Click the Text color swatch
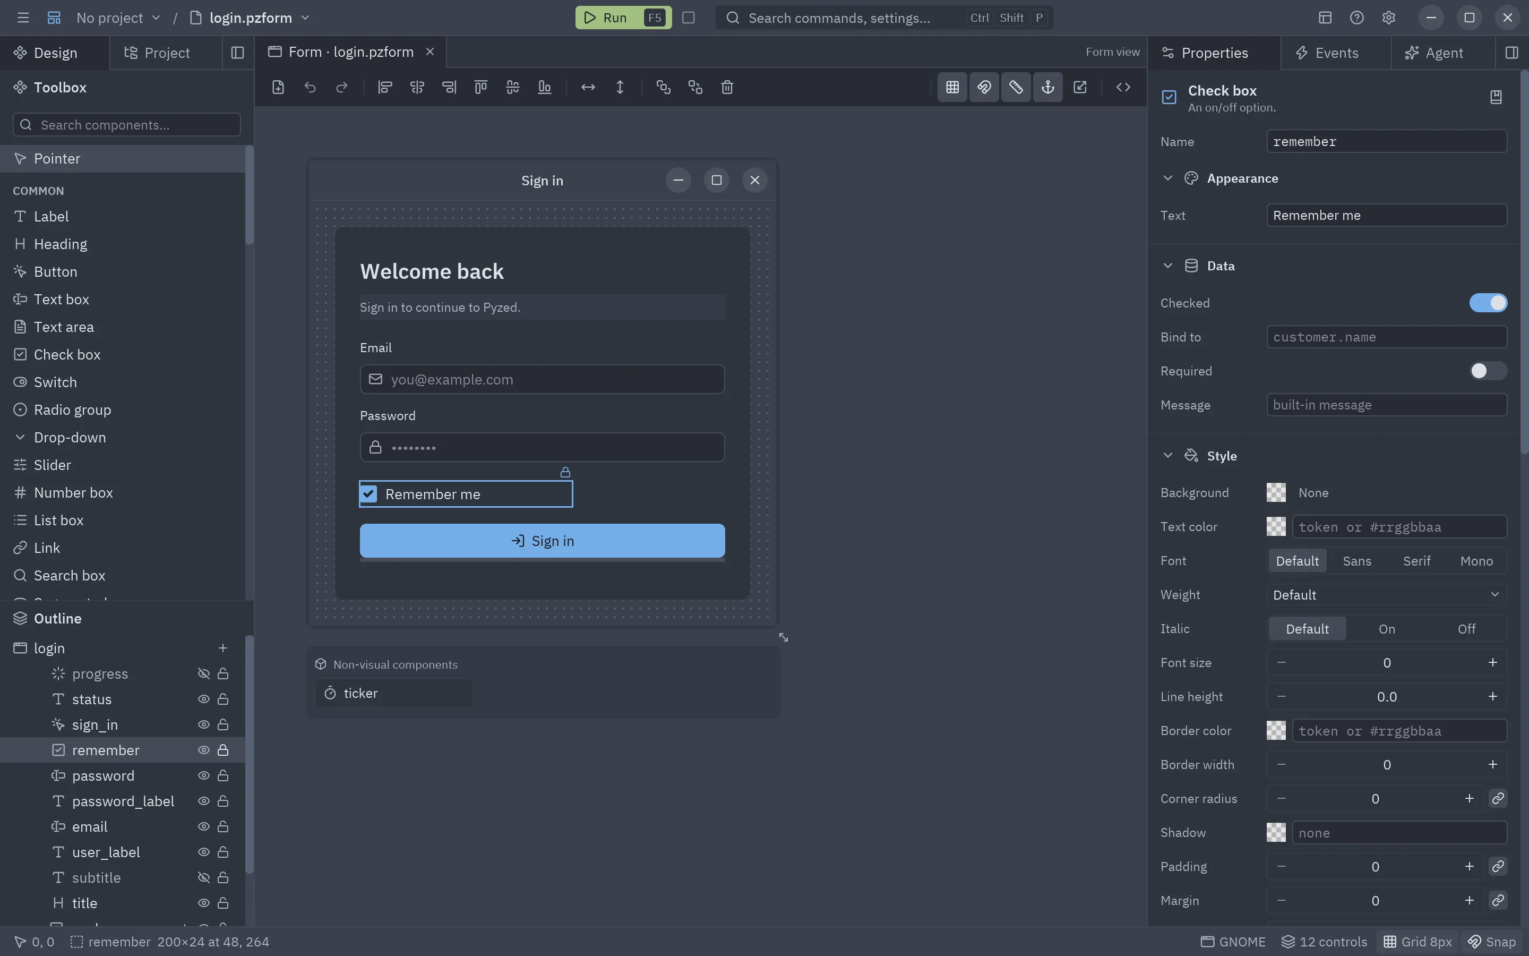The width and height of the screenshot is (1529, 956). click(x=1276, y=527)
